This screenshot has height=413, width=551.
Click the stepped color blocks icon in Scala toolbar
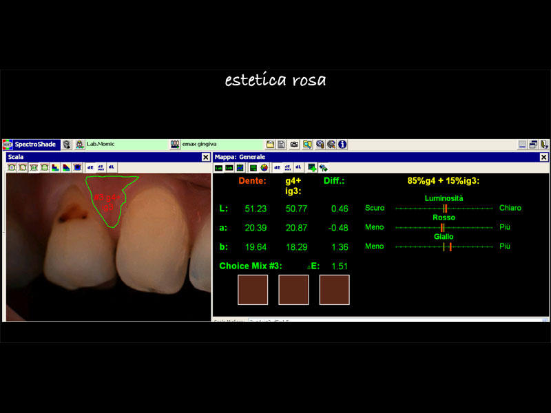tap(55, 167)
